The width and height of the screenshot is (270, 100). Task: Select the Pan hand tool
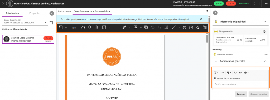[x=83, y=27]
